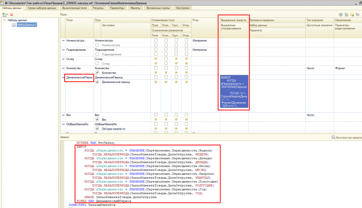Open the Ресурсы tab
Screen dimensions: 362x208
98,8
